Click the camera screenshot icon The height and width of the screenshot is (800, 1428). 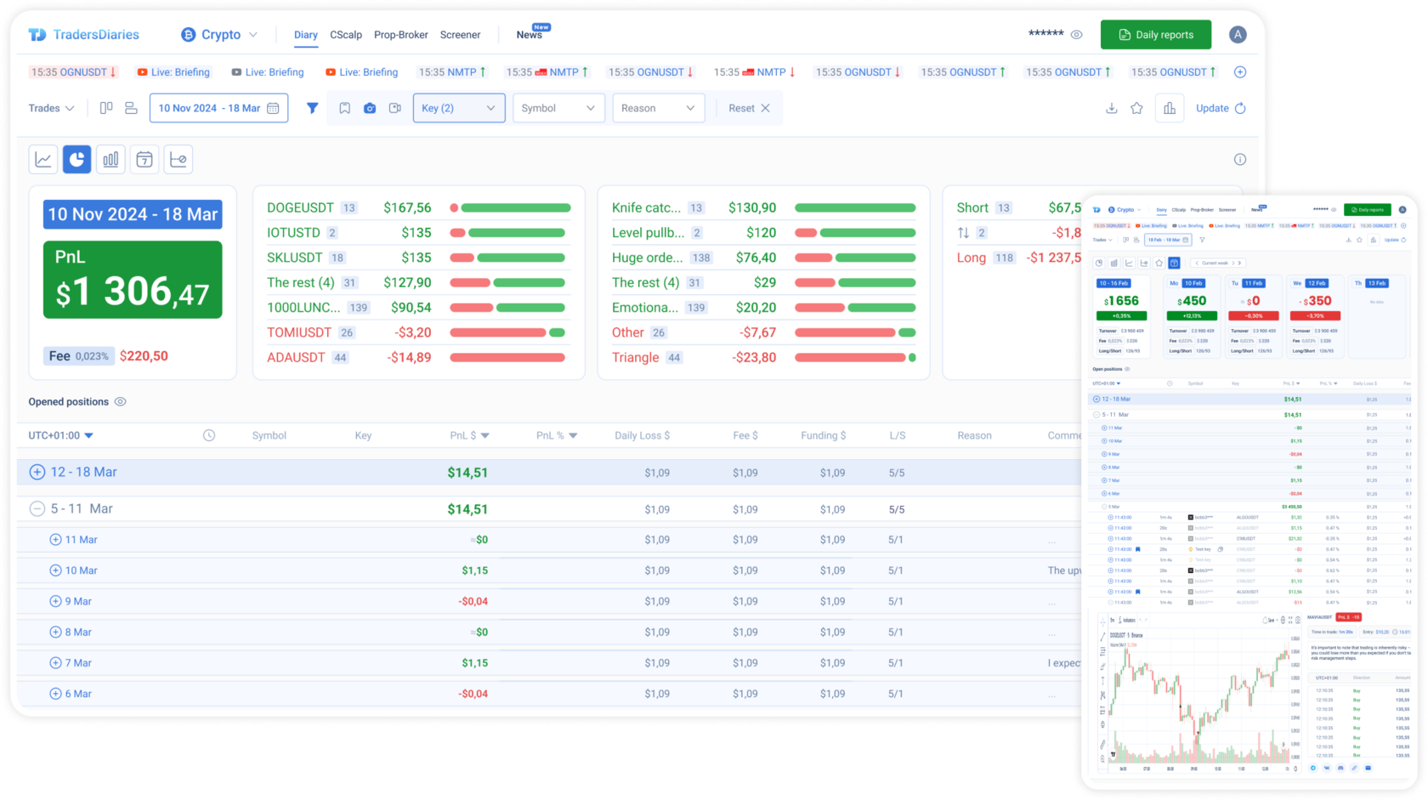click(x=370, y=108)
